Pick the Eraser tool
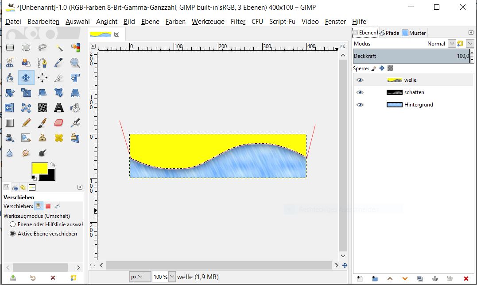 [58, 123]
